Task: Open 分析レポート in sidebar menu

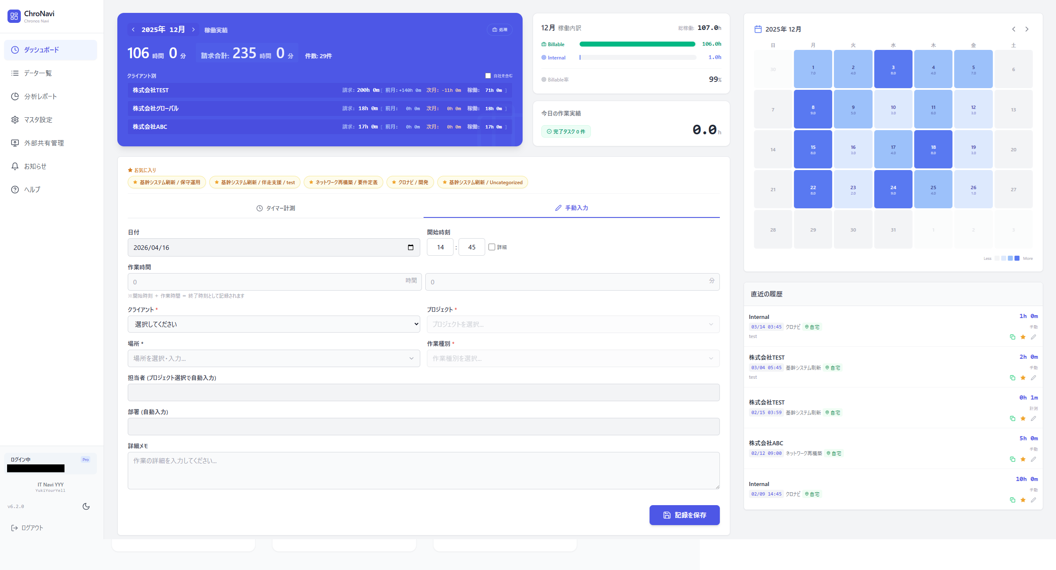Action: click(x=40, y=96)
